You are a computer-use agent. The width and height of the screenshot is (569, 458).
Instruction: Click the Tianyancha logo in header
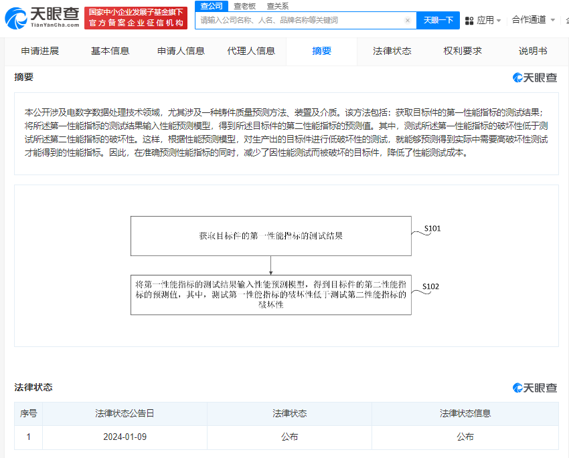(x=42, y=18)
